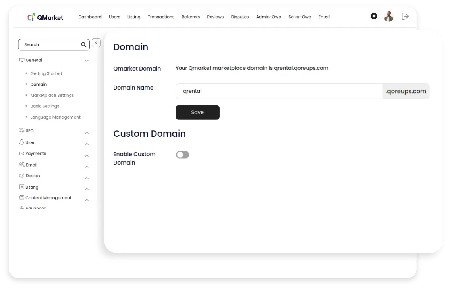Screen dimensions: 450x289
Task: Click the Payments wallet icon
Action: tap(22, 153)
